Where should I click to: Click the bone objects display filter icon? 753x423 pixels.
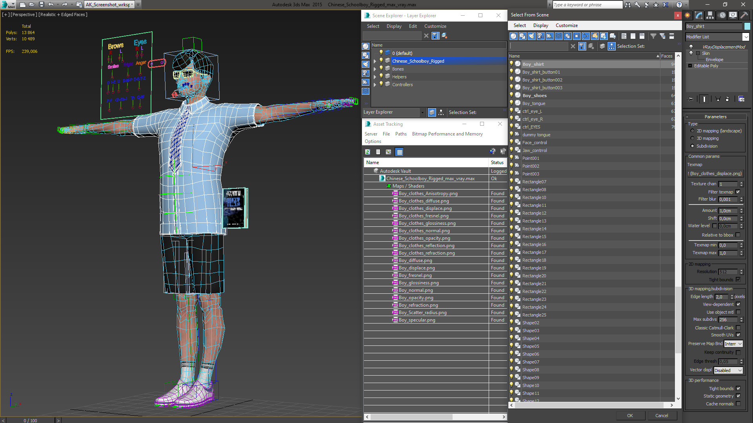coord(586,36)
